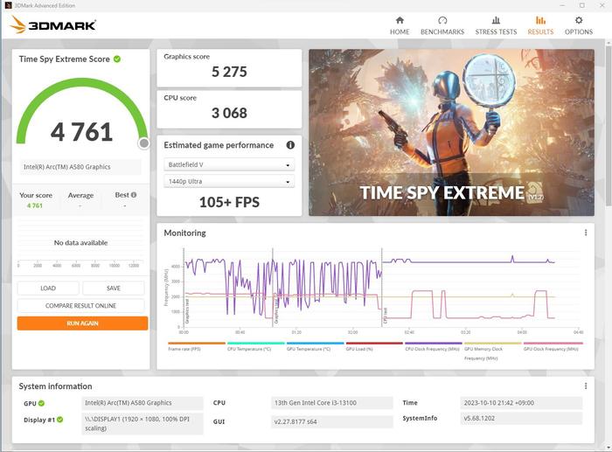
Task: Click the SAVE button
Action: click(x=113, y=288)
